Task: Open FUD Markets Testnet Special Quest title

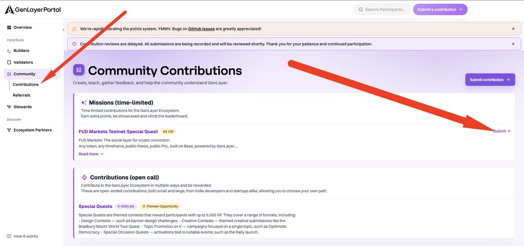Action: (118, 132)
